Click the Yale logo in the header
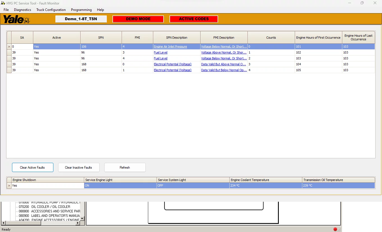Viewport: 382px width, 232px height. pos(16,19)
